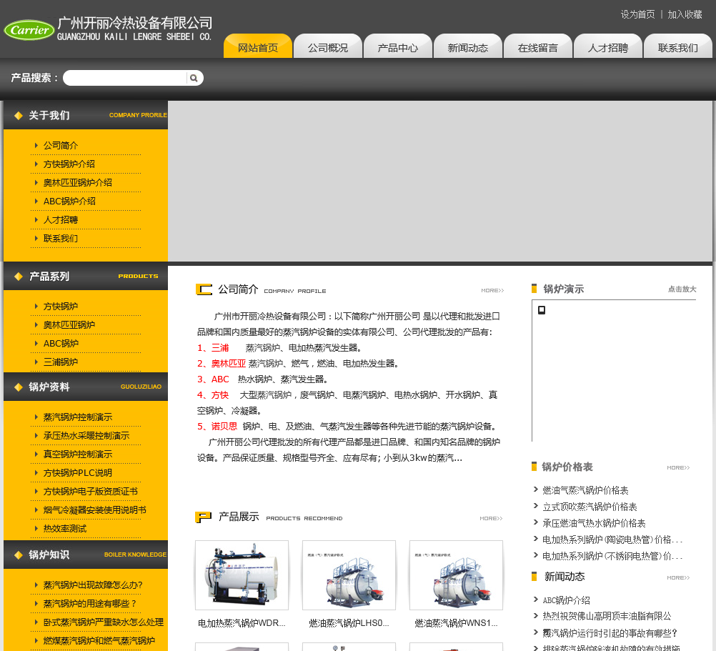Go to the 新闻动态 tab
Viewport: 716px width, 651px height.
click(467, 46)
